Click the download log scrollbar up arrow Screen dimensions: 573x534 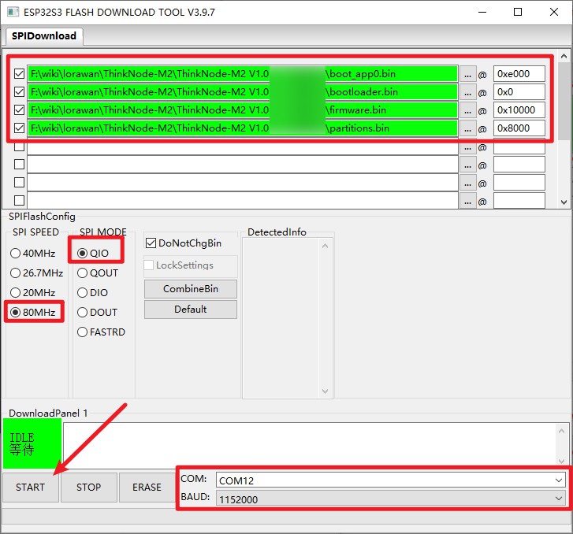click(561, 431)
